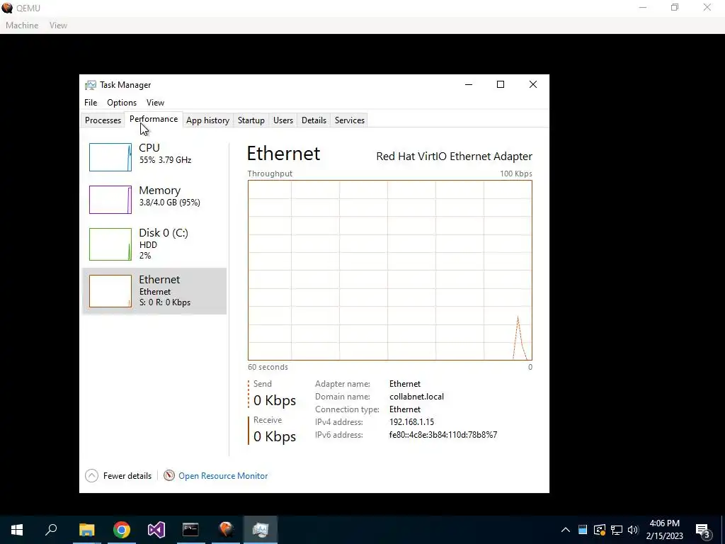
Task: Open File Explorer from taskbar
Action: coord(86,530)
